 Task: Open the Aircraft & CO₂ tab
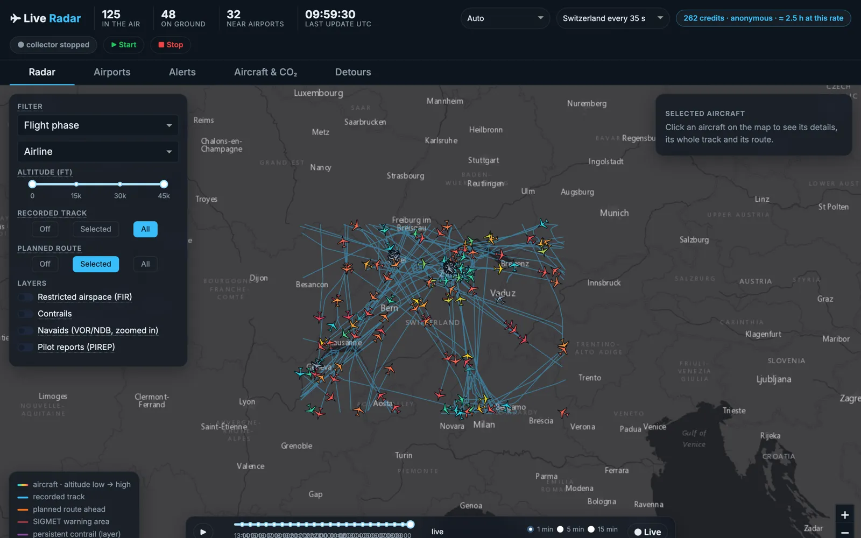pyautogui.click(x=265, y=72)
